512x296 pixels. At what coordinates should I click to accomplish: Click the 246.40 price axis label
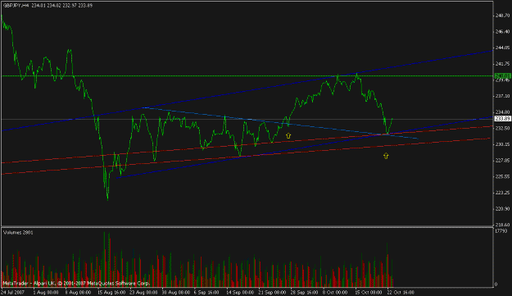pyautogui.click(x=502, y=32)
